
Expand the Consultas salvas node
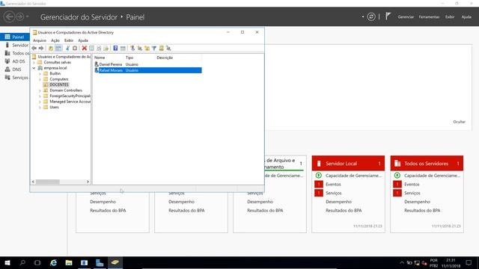pos(34,62)
